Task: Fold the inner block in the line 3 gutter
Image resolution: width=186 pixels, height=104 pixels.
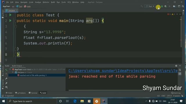Action: [x=15, y=27]
